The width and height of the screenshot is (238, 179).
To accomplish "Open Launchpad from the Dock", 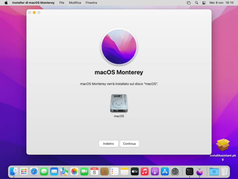I will click(x=24, y=171).
